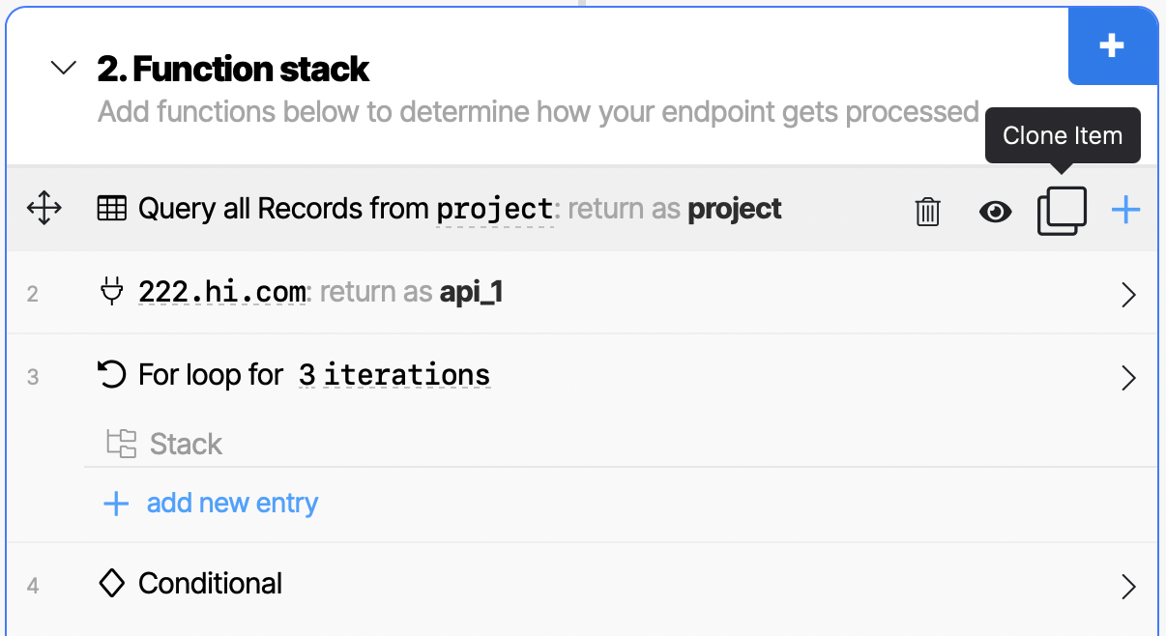
Task: Add function after project query row
Action: [1125, 210]
